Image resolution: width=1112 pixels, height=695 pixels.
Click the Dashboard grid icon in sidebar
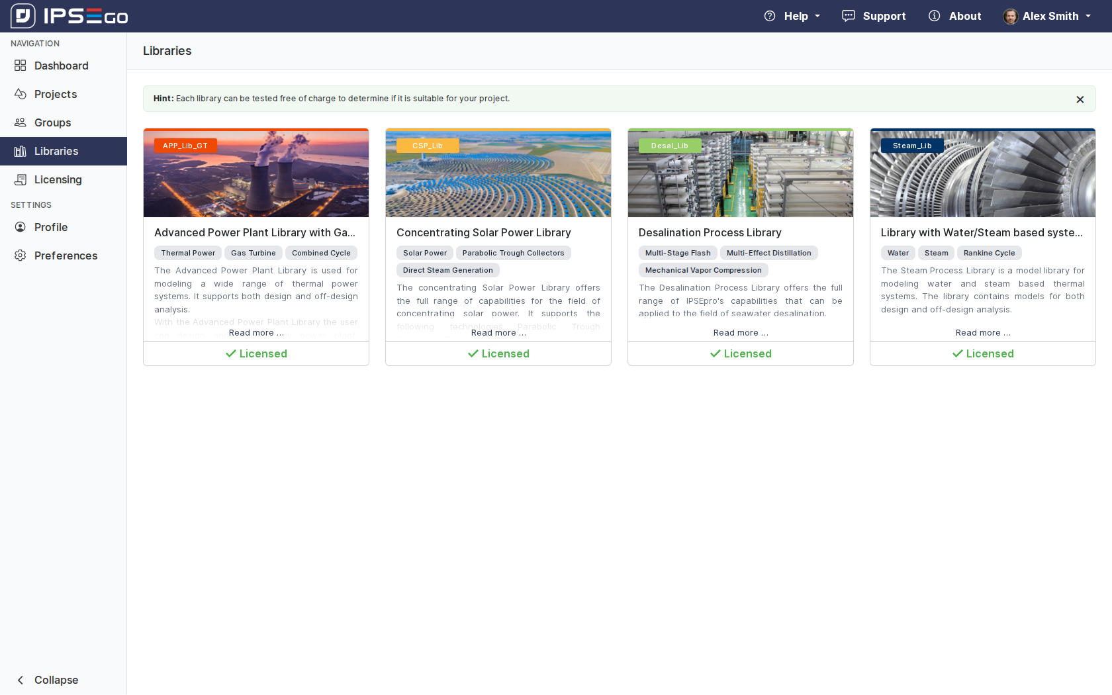tap(21, 66)
